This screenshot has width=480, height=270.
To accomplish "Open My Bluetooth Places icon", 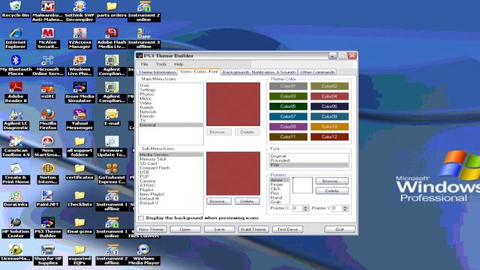I will tap(15, 65).
